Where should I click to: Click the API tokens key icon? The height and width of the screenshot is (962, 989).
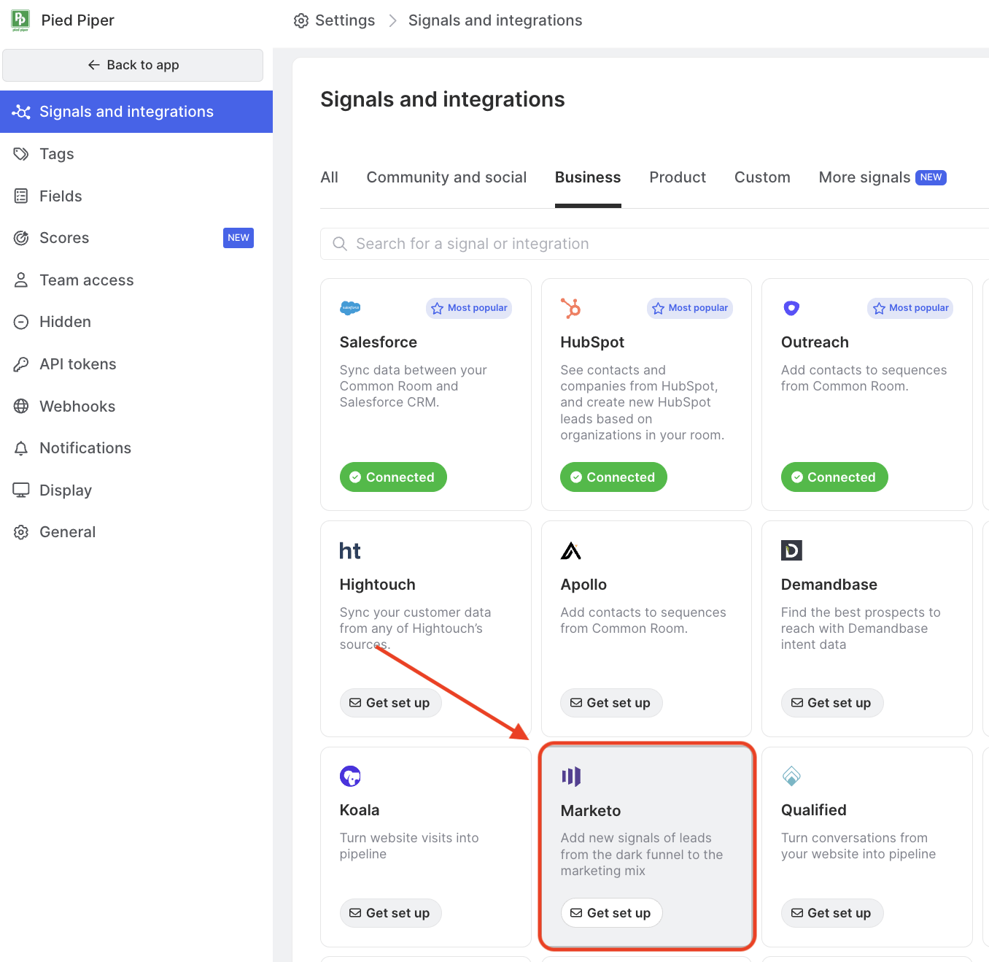[21, 364]
